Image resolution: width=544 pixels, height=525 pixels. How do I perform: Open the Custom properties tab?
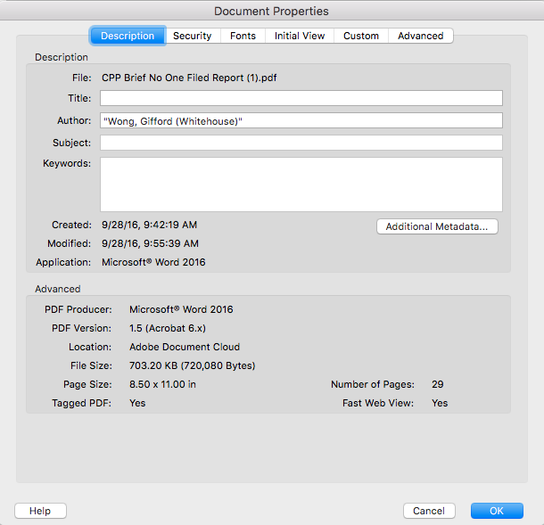click(x=361, y=36)
